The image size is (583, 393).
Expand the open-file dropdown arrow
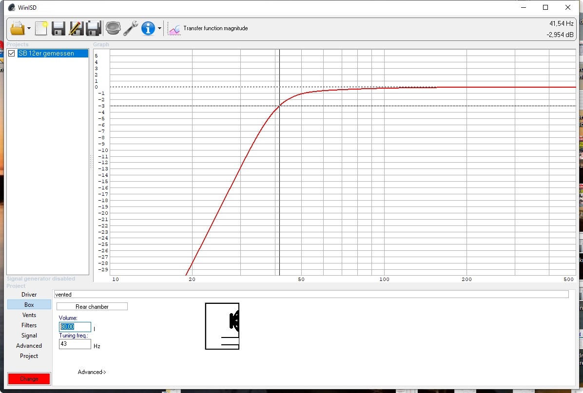pos(29,29)
